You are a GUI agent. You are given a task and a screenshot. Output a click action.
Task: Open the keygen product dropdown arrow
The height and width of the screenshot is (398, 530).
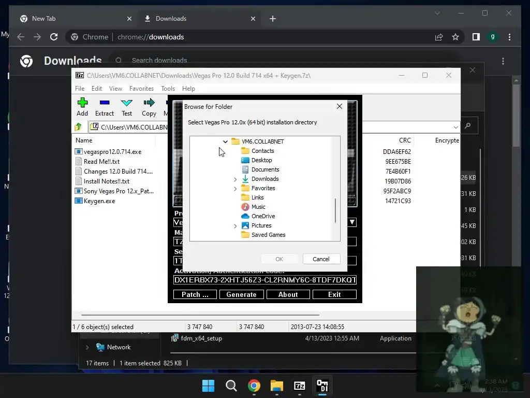352,222
